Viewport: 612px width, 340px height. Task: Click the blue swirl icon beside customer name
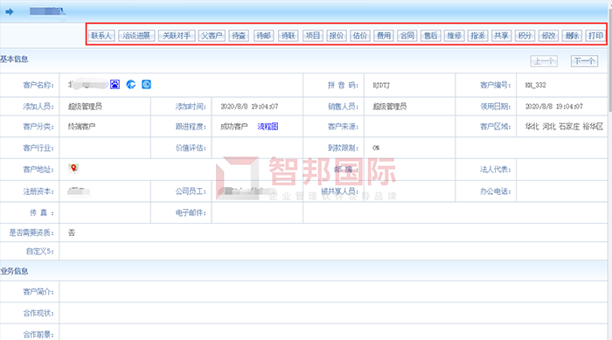pos(131,84)
